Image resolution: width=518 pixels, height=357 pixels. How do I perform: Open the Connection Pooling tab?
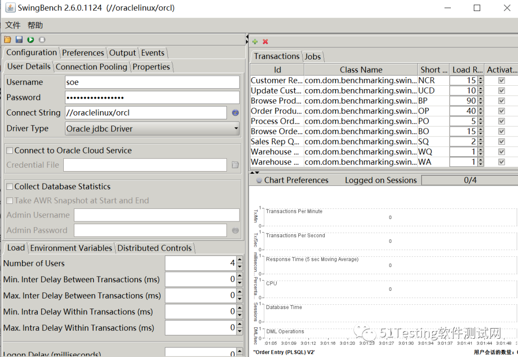tap(92, 67)
